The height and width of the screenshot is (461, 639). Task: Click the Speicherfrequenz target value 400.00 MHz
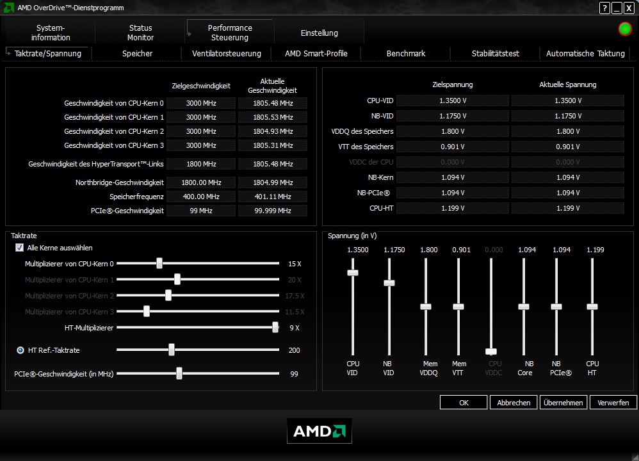click(x=201, y=197)
